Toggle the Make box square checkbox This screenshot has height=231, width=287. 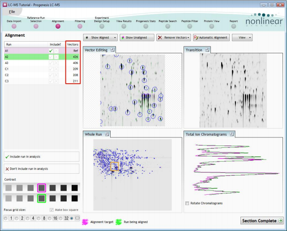pos(51,210)
